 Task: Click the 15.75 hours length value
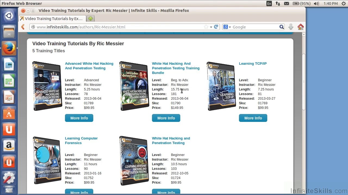point(180,89)
